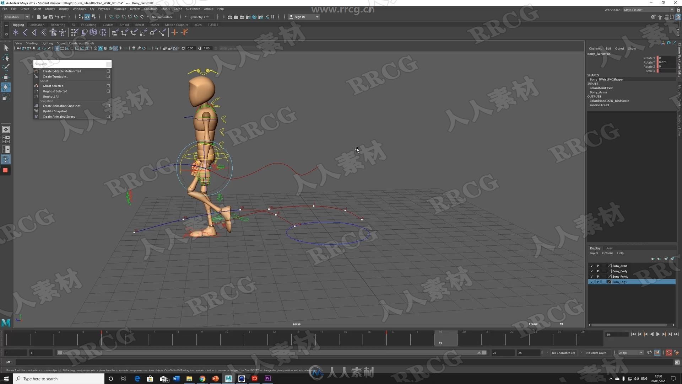
Task: Toggle visibility of Bony_Body layer
Action: pyautogui.click(x=591, y=271)
